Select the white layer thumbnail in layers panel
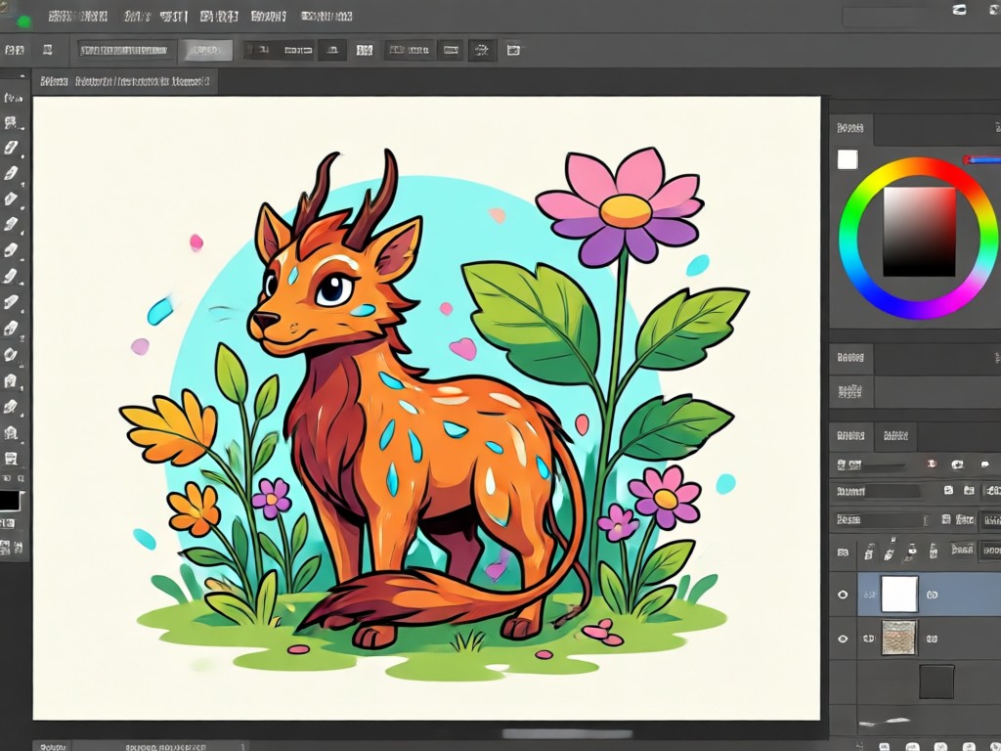Image resolution: width=1001 pixels, height=751 pixels. pyautogui.click(x=899, y=594)
